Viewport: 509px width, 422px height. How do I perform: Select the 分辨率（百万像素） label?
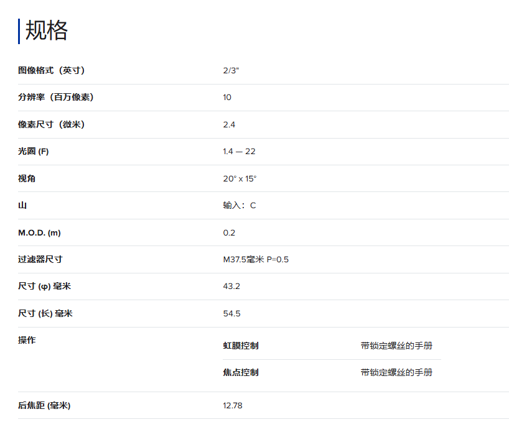(x=56, y=97)
